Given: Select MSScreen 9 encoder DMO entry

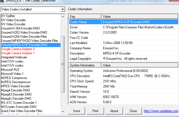Looking at the screenshot, I should coord(31,107).
